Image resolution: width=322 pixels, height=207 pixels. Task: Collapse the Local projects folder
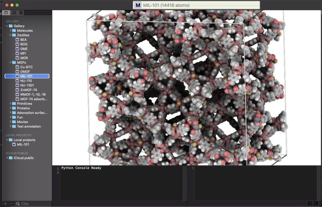[x=7, y=140]
